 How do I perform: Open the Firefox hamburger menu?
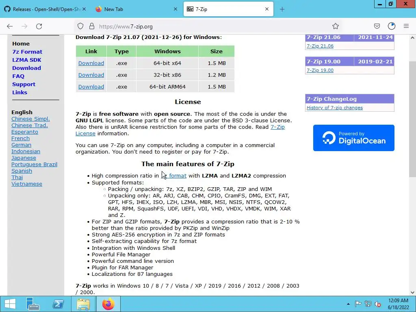406,26
